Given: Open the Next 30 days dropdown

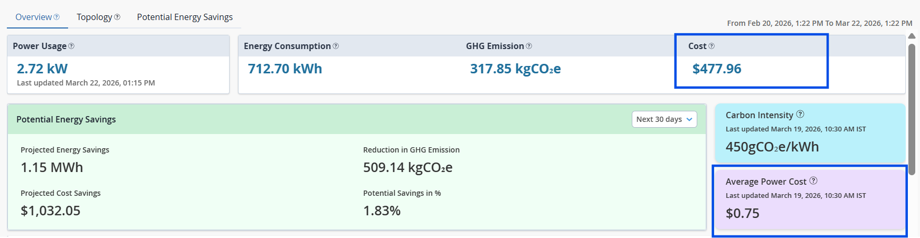Looking at the screenshot, I should [663, 119].
